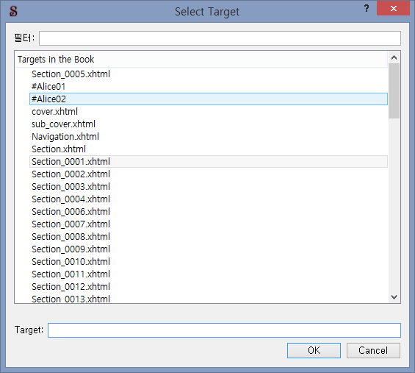The image size is (415, 373).
Task: Choose Section_0001.xhtml entry
Action: (209, 161)
